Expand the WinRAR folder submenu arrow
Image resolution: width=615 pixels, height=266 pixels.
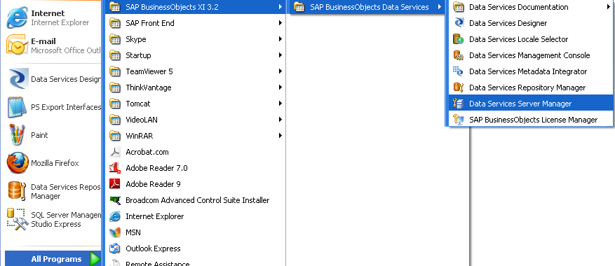click(x=280, y=136)
